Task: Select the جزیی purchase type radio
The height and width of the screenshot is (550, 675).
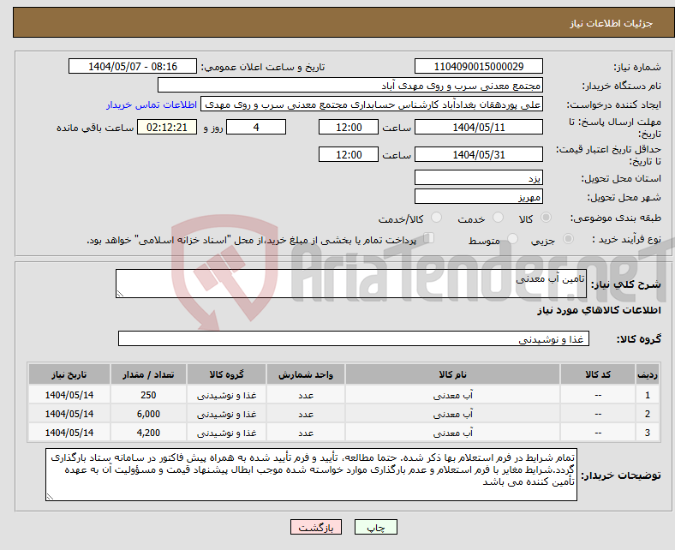Action: coord(568,239)
